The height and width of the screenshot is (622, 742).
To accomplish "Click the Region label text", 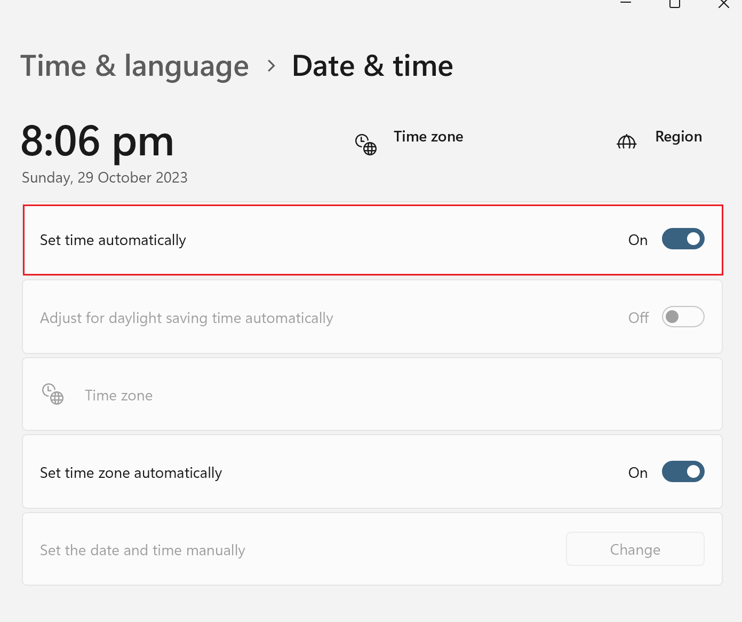I will click(x=678, y=136).
